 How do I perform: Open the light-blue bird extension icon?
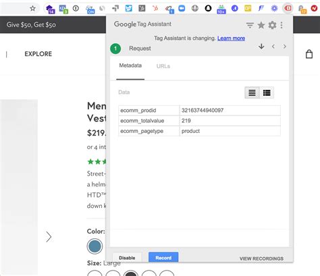pos(129,9)
